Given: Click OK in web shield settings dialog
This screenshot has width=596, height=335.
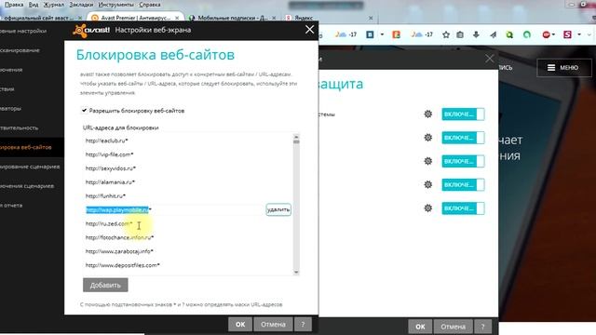Looking at the screenshot, I should (x=240, y=325).
